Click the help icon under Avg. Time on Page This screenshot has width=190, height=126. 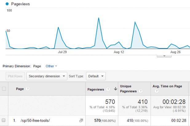pos(156,91)
